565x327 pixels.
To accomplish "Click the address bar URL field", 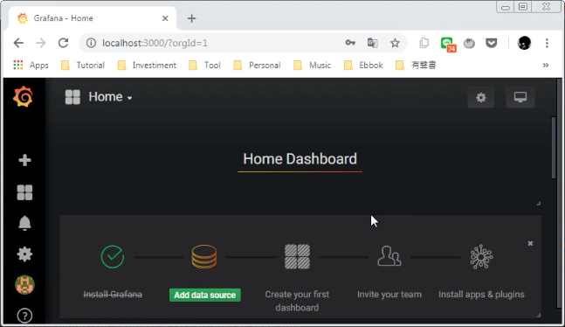I will point(244,43).
